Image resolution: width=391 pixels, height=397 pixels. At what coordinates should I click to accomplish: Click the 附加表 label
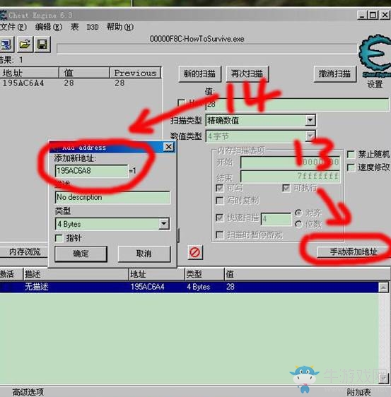point(358,392)
